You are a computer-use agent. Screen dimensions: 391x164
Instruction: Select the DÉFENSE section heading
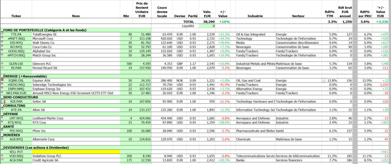(x=10, y=114)
